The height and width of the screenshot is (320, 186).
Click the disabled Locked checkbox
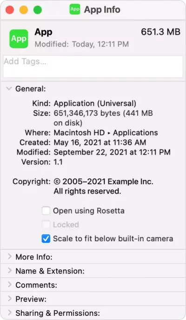pos(46,225)
